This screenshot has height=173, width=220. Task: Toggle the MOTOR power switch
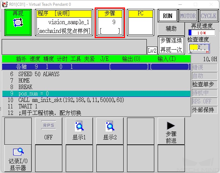pos(188,16)
